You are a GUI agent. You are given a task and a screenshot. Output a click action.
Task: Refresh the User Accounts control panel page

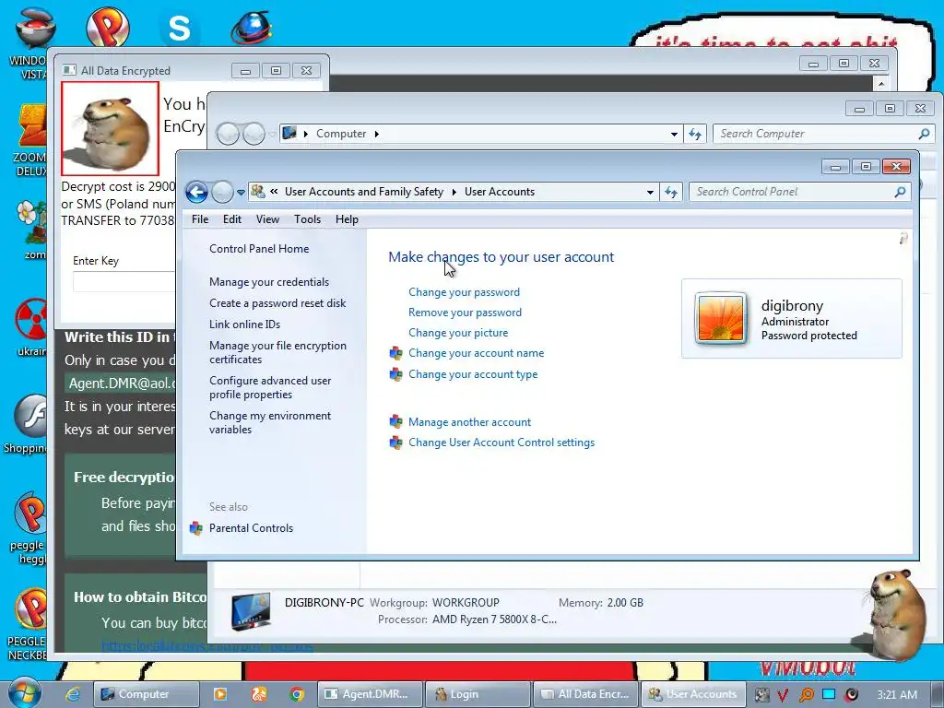(x=671, y=192)
